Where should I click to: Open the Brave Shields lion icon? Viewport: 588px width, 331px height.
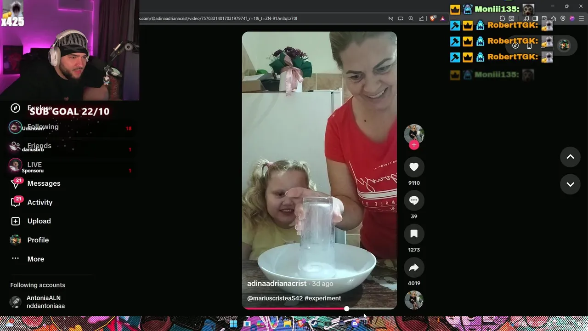pyautogui.click(x=432, y=18)
